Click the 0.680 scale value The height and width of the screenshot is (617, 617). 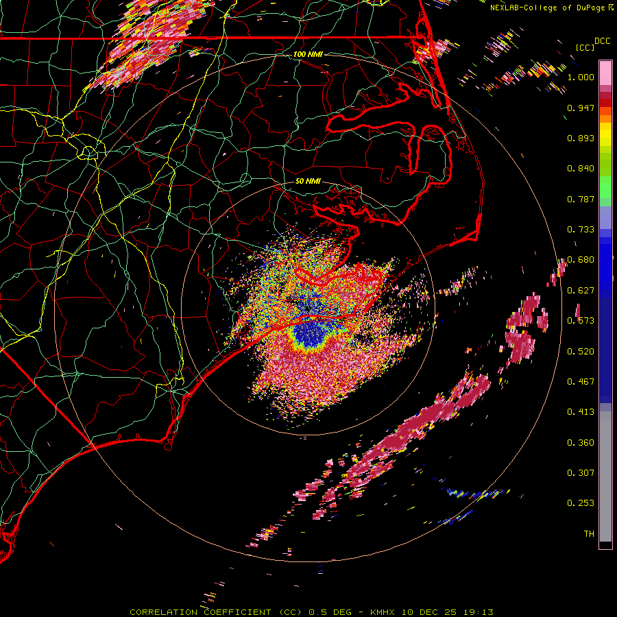[581, 260]
